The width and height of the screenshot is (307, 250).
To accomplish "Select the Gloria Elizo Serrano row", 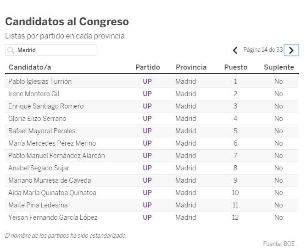I will click(151, 119).
